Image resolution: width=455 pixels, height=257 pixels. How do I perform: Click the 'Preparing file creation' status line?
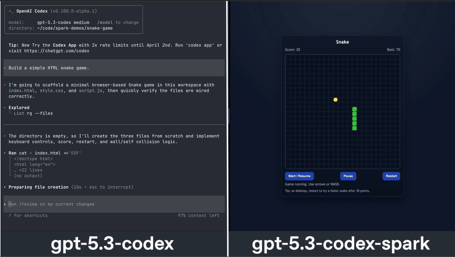pos(38,187)
